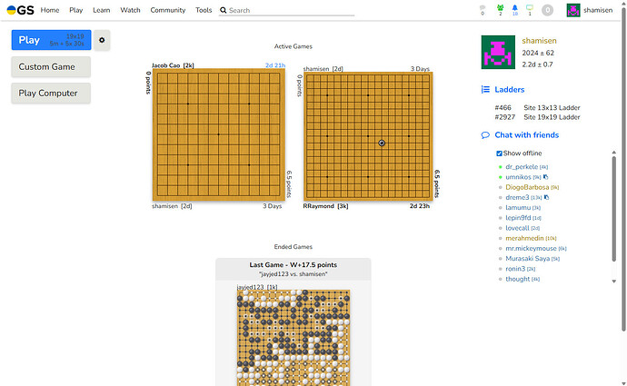Image resolution: width=627 pixels, height=386 pixels.
Task: Open play settings gear icon
Action: tap(102, 40)
